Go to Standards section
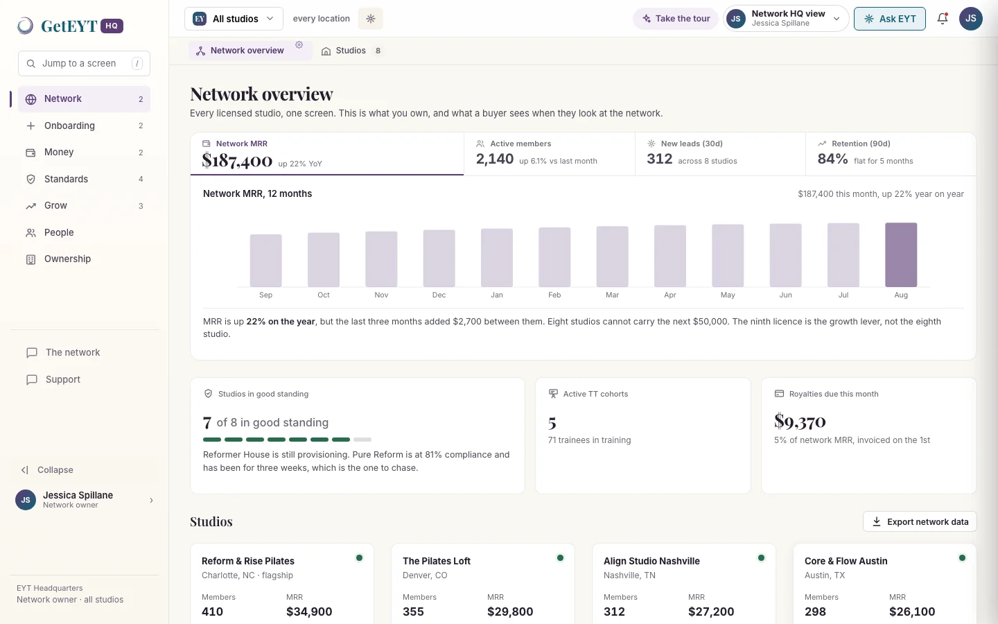Image resolution: width=998 pixels, height=624 pixels. (84, 179)
